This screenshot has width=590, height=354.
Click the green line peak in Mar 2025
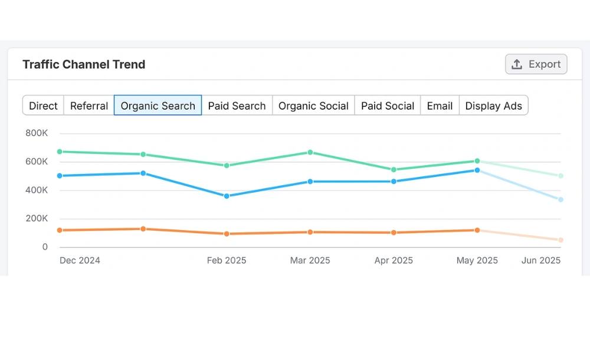310,152
